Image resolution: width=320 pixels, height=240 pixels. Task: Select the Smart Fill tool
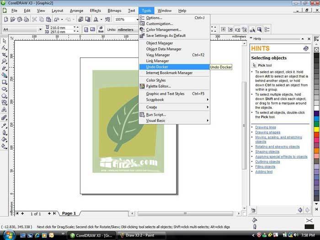(4, 75)
